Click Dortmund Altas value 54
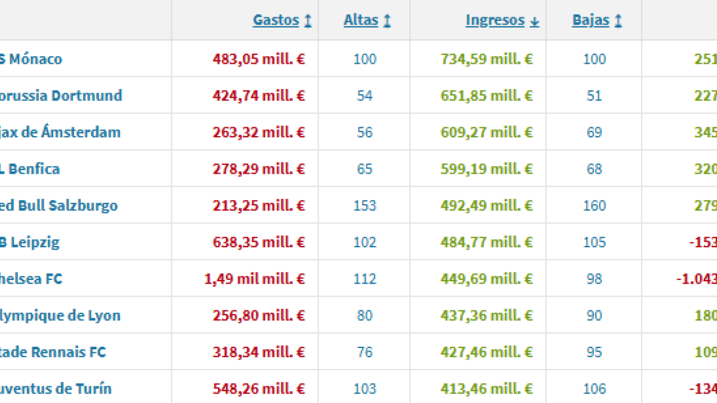717x403 pixels. tap(364, 96)
